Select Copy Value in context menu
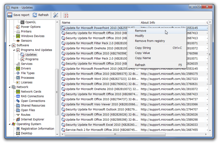219x144 pixels. point(157,53)
